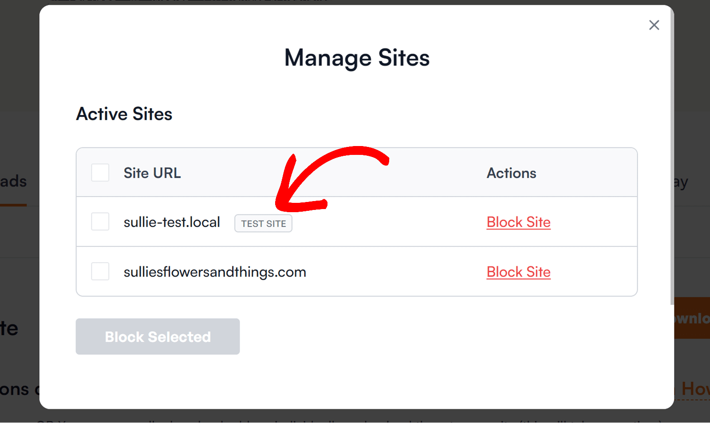Click the TEST SITE badge
Image resolution: width=710 pixels, height=423 pixels.
pyautogui.click(x=263, y=223)
